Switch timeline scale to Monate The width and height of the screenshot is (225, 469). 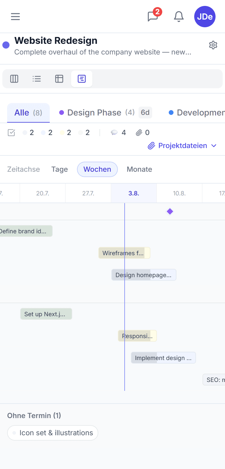[x=139, y=169]
